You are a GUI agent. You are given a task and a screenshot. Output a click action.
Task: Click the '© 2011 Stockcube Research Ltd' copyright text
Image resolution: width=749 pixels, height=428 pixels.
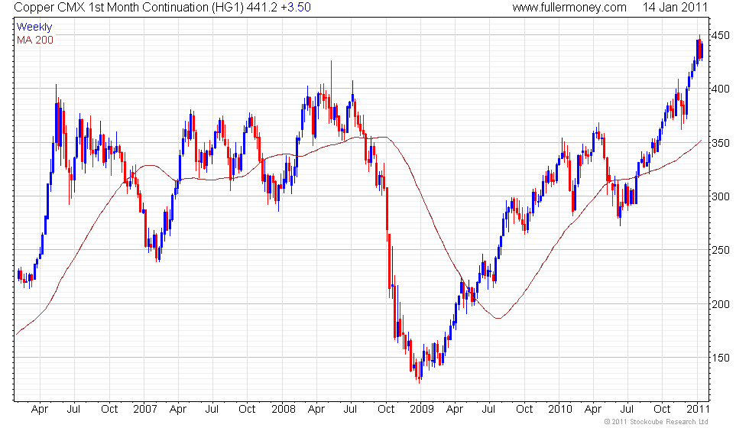click(x=656, y=422)
